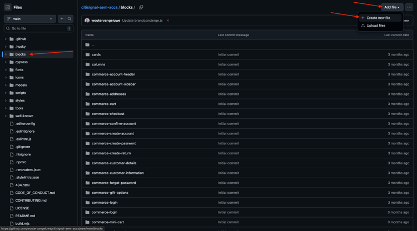The height and width of the screenshot is (231, 417).
Task: Click commerce-customer-details folder name
Action: point(114,163)
